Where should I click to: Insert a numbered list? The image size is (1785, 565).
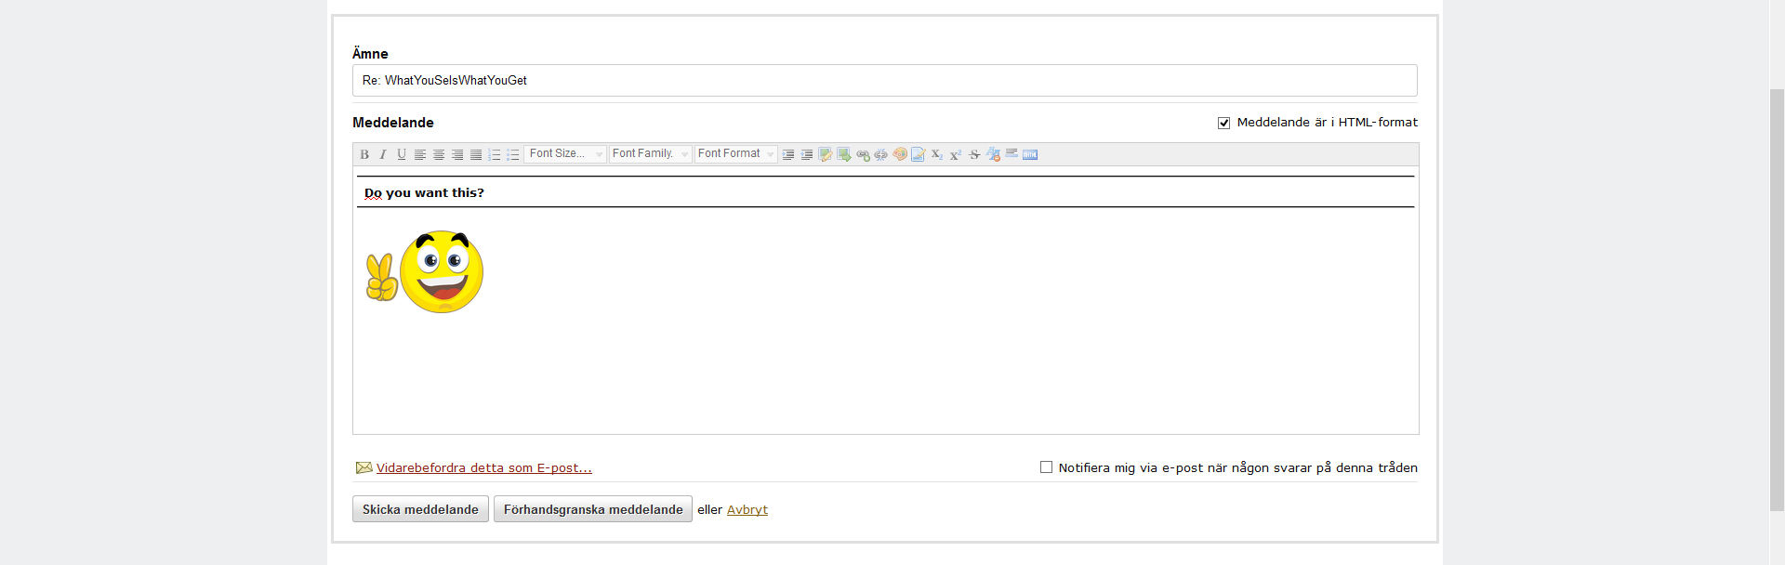[495, 154]
